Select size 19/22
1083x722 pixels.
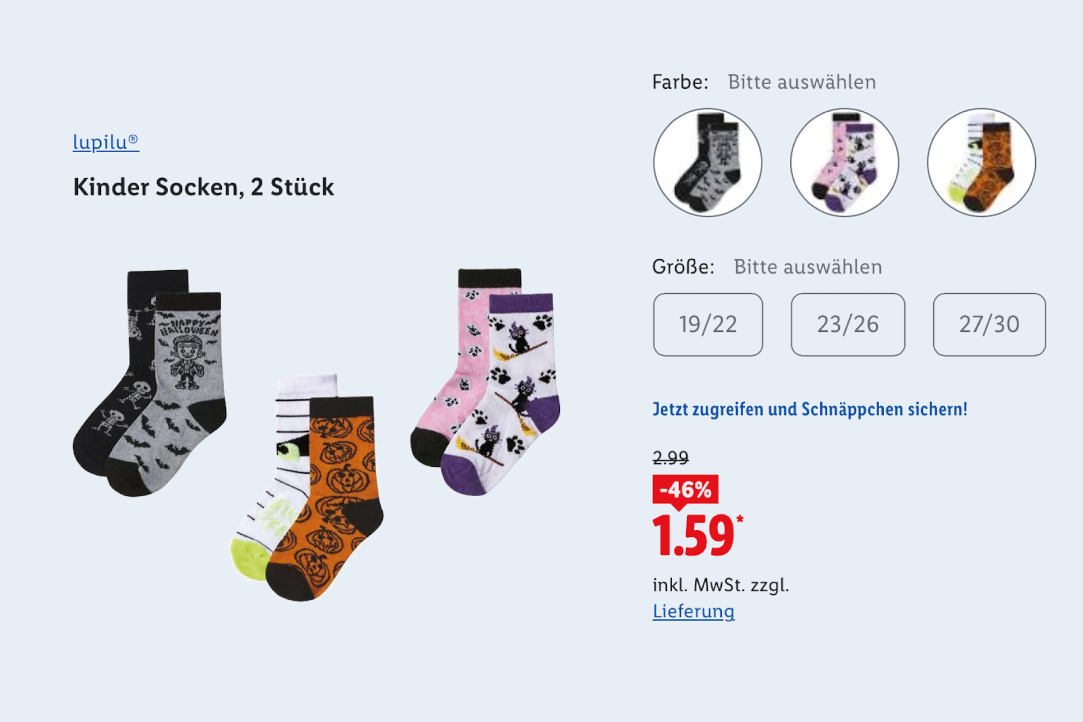click(708, 324)
